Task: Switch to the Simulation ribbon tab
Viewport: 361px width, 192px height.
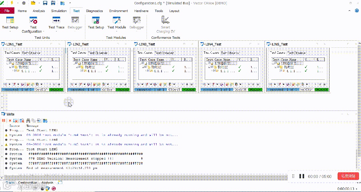Action: click(x=59, y=11)
